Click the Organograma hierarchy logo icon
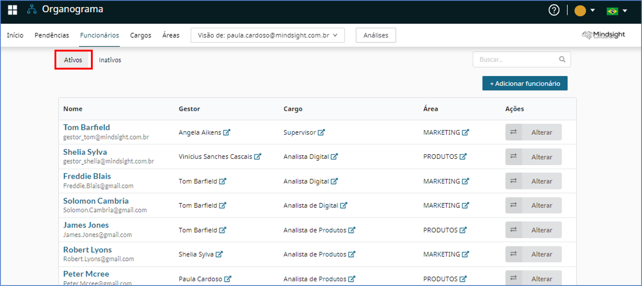Image resolution: width=642 pixels, height=286 pixels. tap(32, 9)
